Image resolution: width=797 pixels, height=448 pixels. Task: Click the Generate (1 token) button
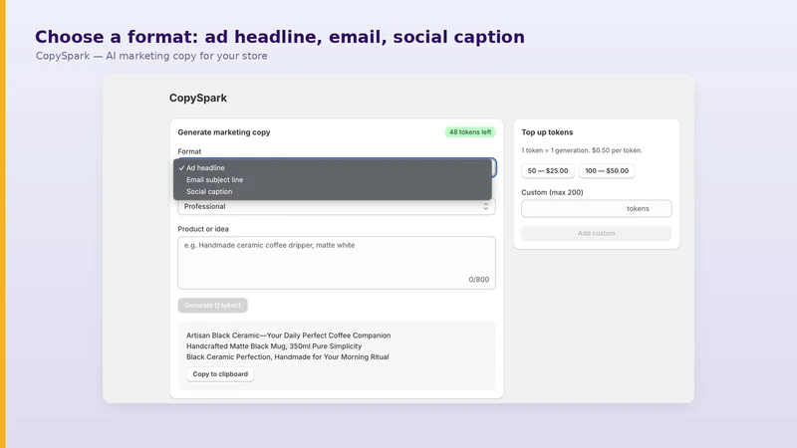pos(212,306)
